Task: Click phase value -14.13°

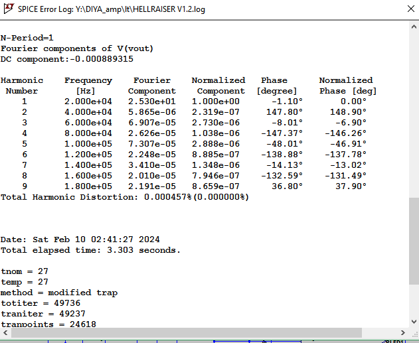Action: coord(284,165)
